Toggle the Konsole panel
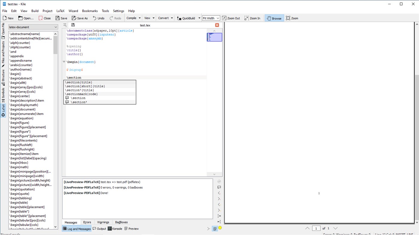The width and height of the screenshot is (419, 235). (115, 228)
